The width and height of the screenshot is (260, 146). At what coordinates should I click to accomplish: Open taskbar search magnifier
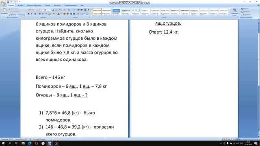click(x=10, y=143)
